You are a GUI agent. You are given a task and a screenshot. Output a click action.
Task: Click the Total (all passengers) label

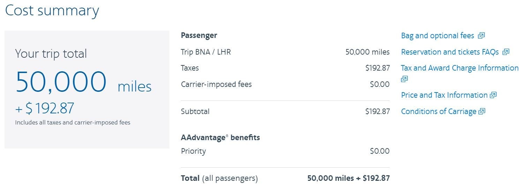click(x=219, y=178)
